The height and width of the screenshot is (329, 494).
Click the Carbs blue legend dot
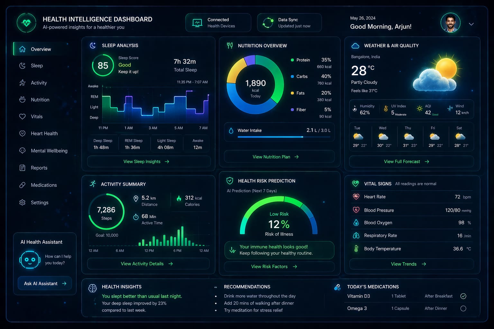(292, 76)
